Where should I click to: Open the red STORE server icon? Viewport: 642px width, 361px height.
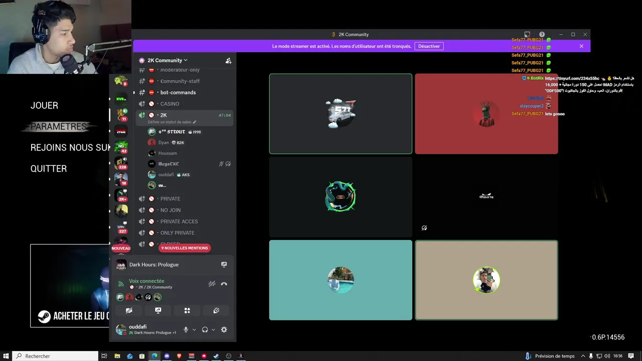[121, 131]
